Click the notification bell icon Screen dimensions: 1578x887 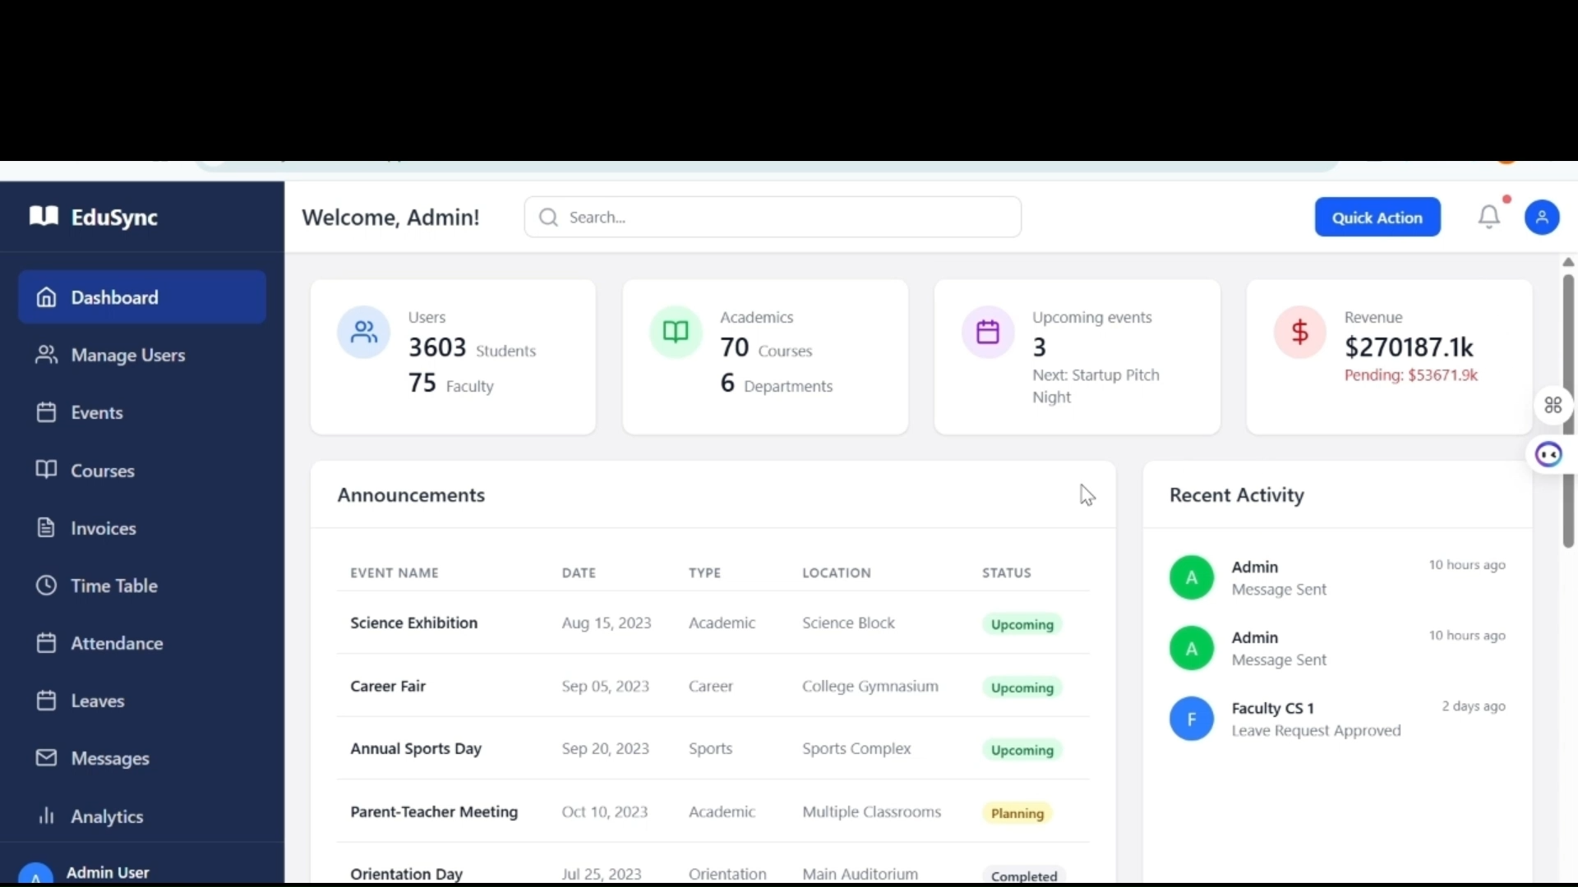(x=1488, y=217)
